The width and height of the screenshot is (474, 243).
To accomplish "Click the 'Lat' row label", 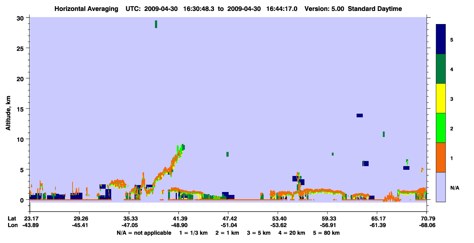I will [x=11, y=219].
